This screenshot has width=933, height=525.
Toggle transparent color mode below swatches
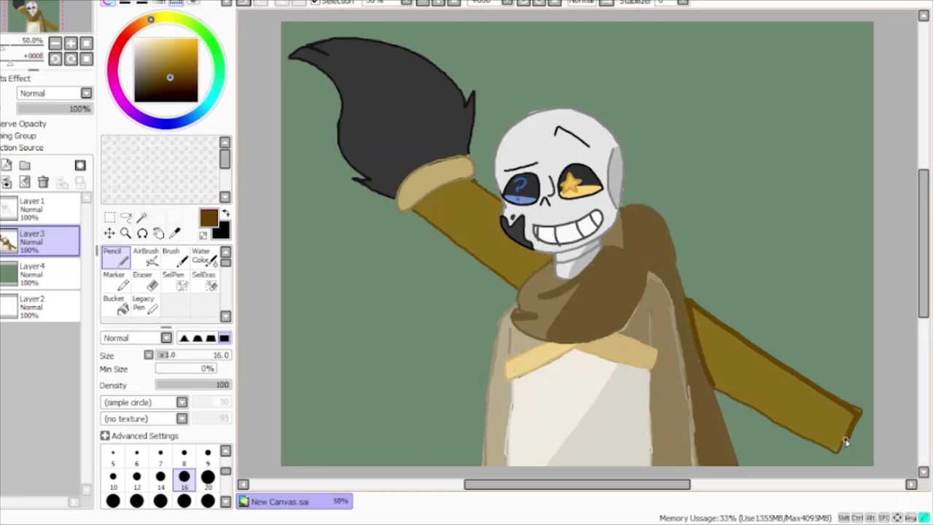pos(203,235)
